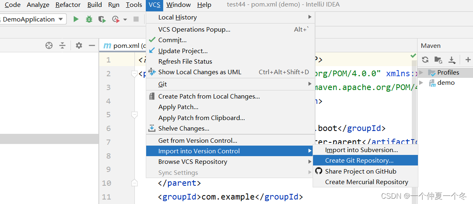The height and width of the screenshot is (204, 473).
Task: Select Get from Version Control
Action: click(230, 141)
